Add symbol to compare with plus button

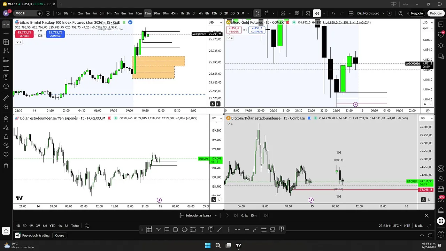coord(48,13)
